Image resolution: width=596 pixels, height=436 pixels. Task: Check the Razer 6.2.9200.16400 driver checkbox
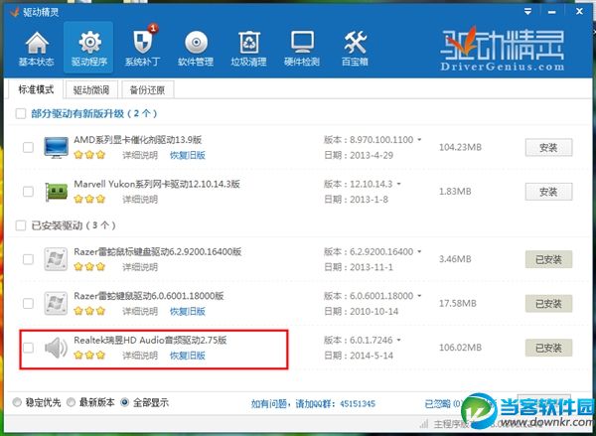(x=28, y=259)
